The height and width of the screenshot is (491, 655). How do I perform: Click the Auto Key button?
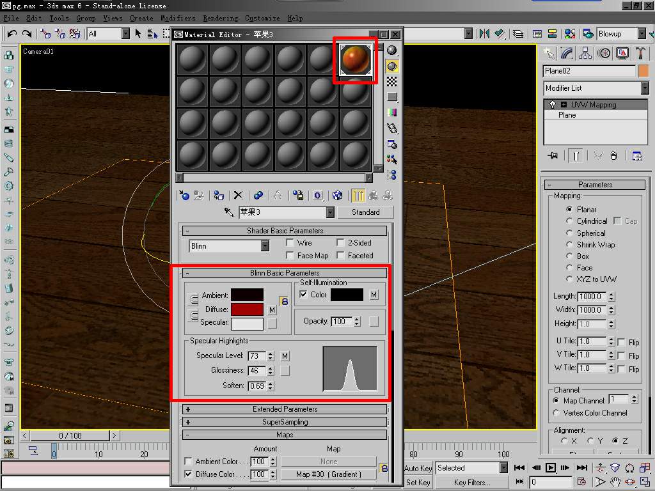(x=418, y=468)
